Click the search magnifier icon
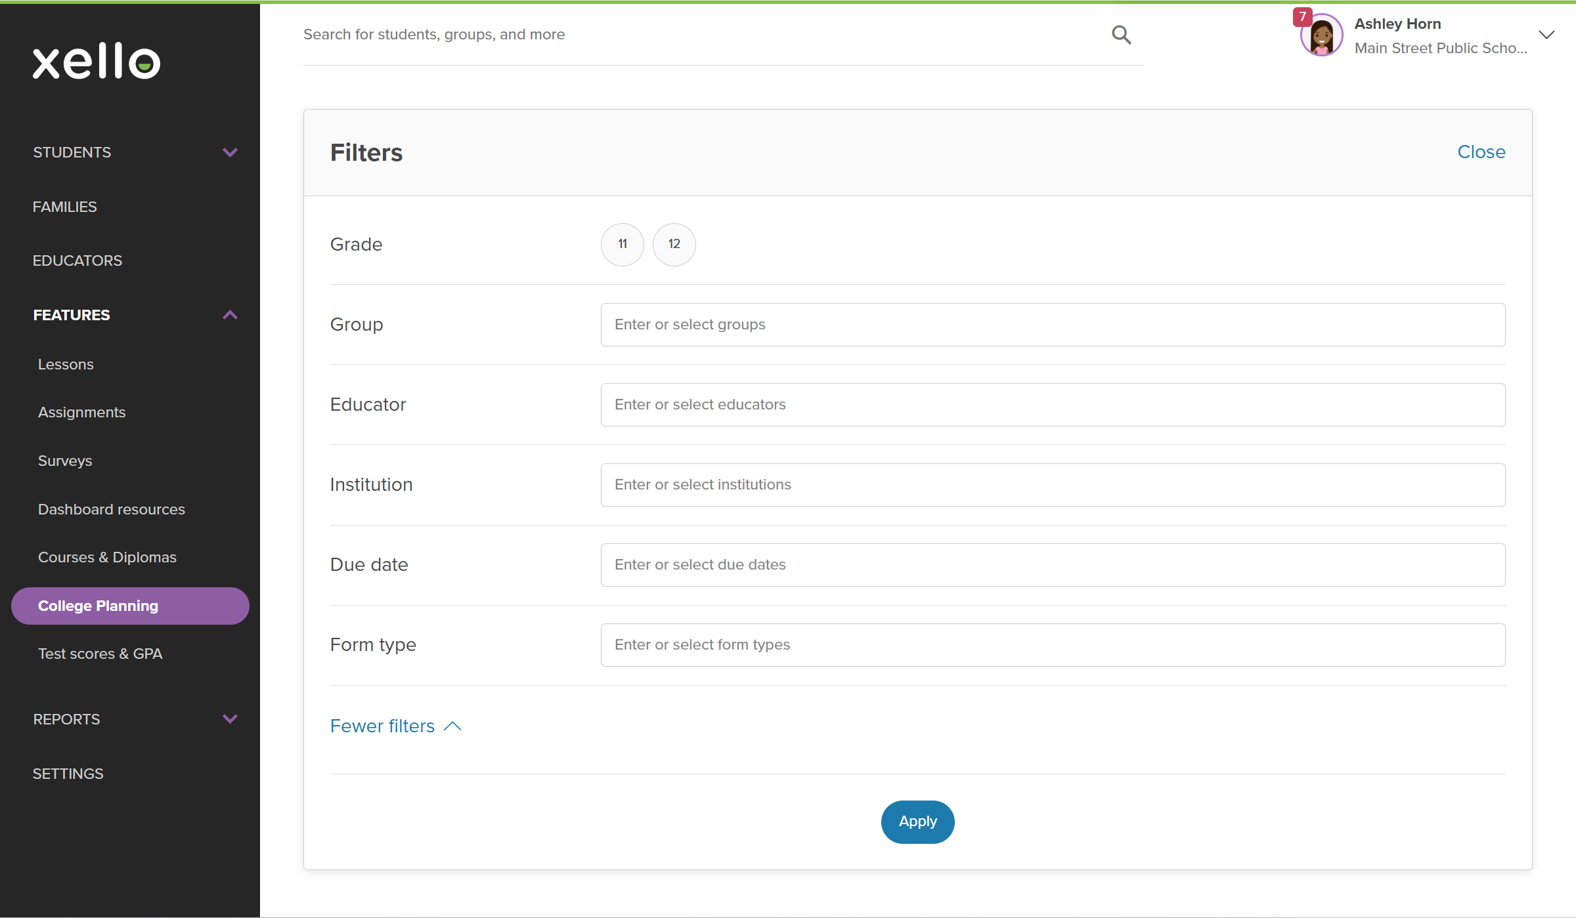 1121,34
